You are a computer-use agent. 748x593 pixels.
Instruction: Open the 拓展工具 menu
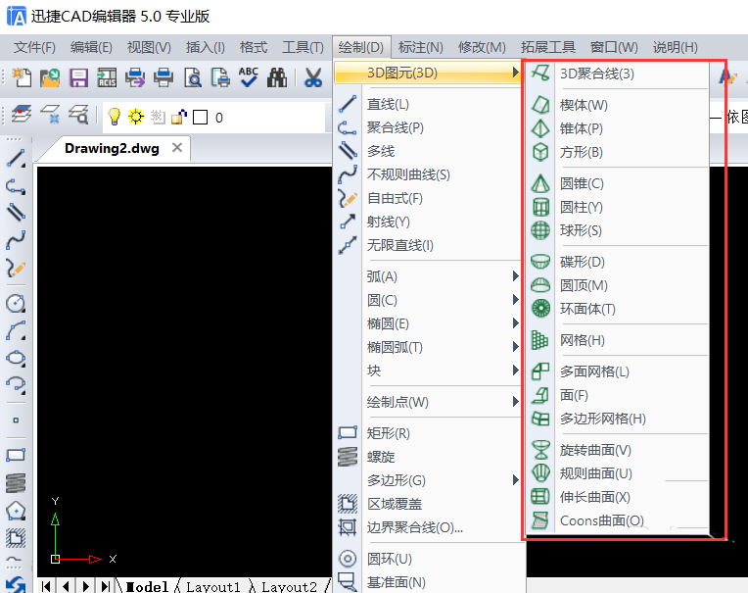[x=548, y=47]
